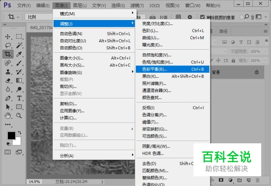Delete layer using trash icon

258,180
